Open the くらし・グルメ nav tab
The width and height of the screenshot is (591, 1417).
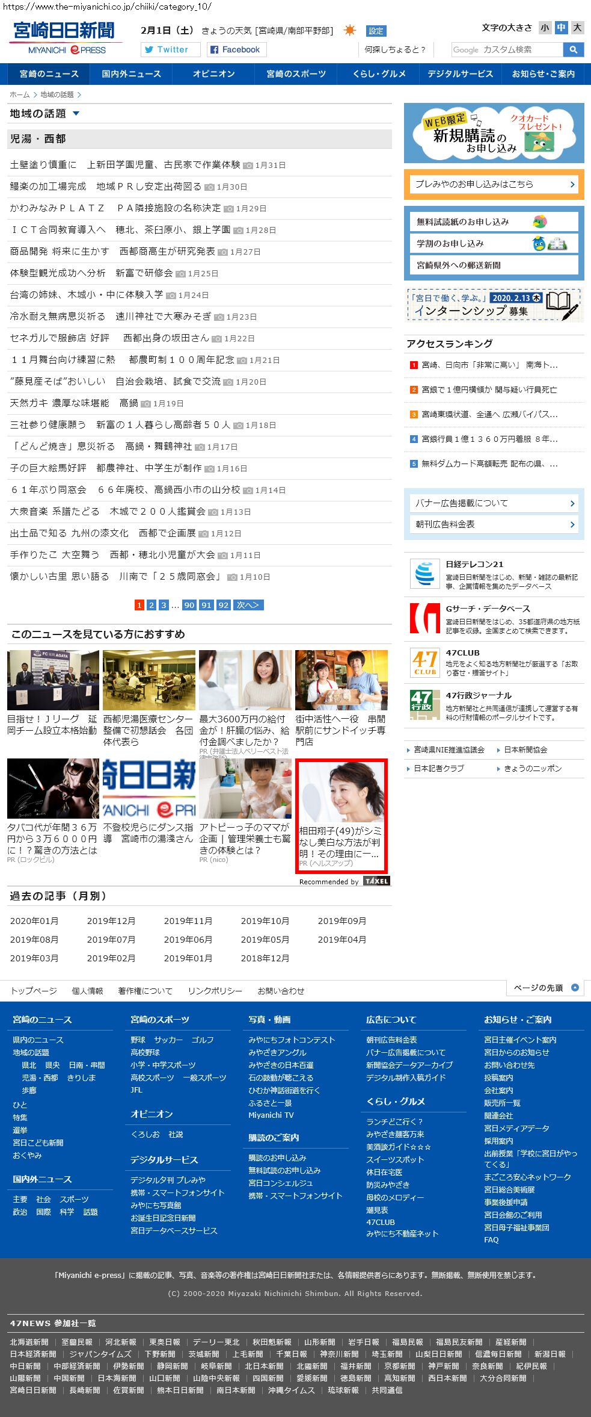tap(379, 74)
